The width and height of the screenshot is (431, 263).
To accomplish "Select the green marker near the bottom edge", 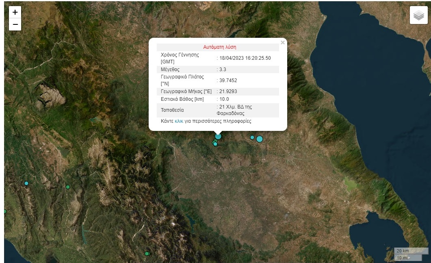I will [147, 254].
